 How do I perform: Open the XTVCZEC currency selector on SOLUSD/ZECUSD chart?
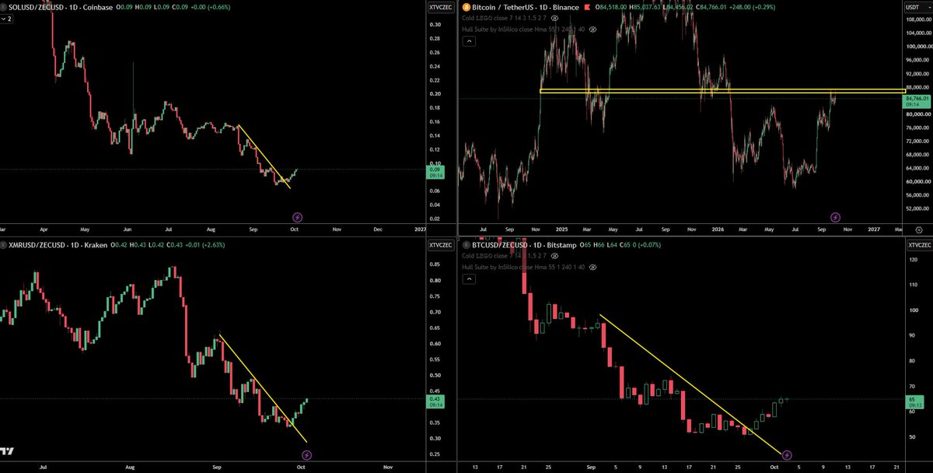(439, 7)
